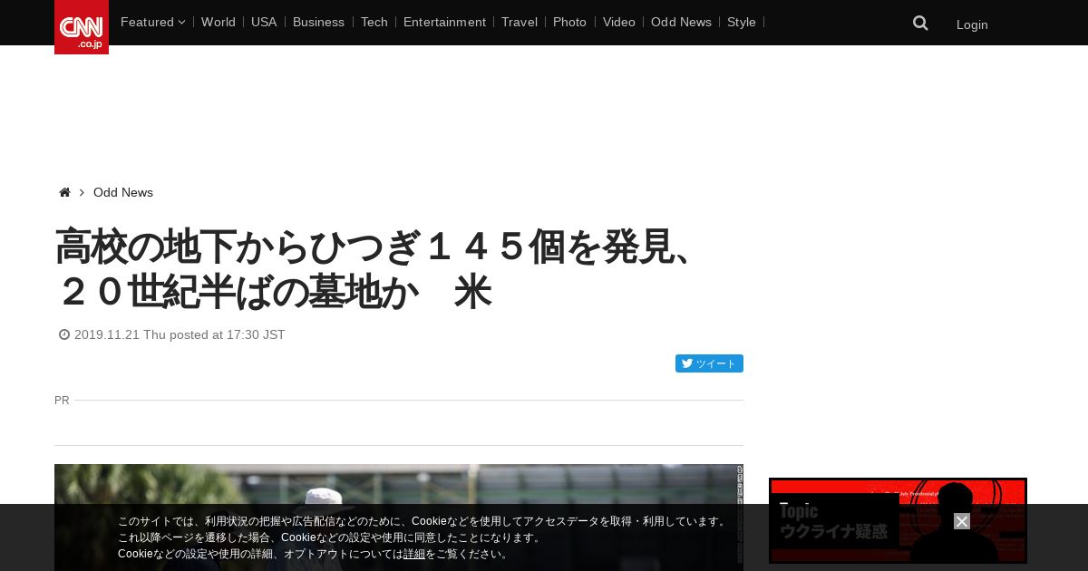Expand the Featured dropdown menu
The height and width of the screenshot is (571, 1088).
click(x=152, y=22)
